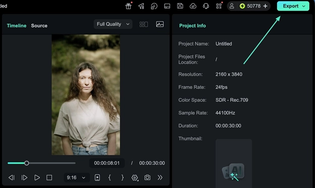
Task: Switch to the Timeline tab
Action: coord(17,26)
